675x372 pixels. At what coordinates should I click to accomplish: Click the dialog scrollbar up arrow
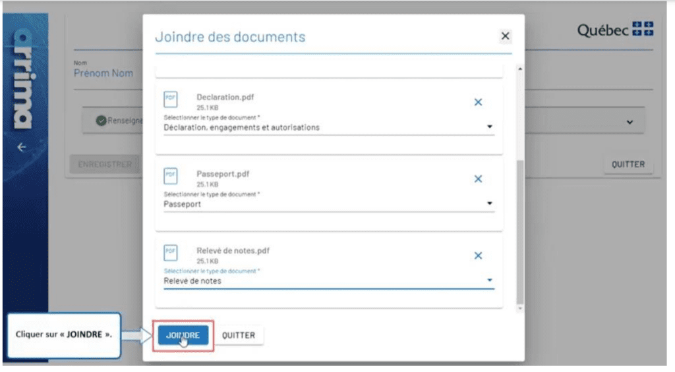pos(520,69)
